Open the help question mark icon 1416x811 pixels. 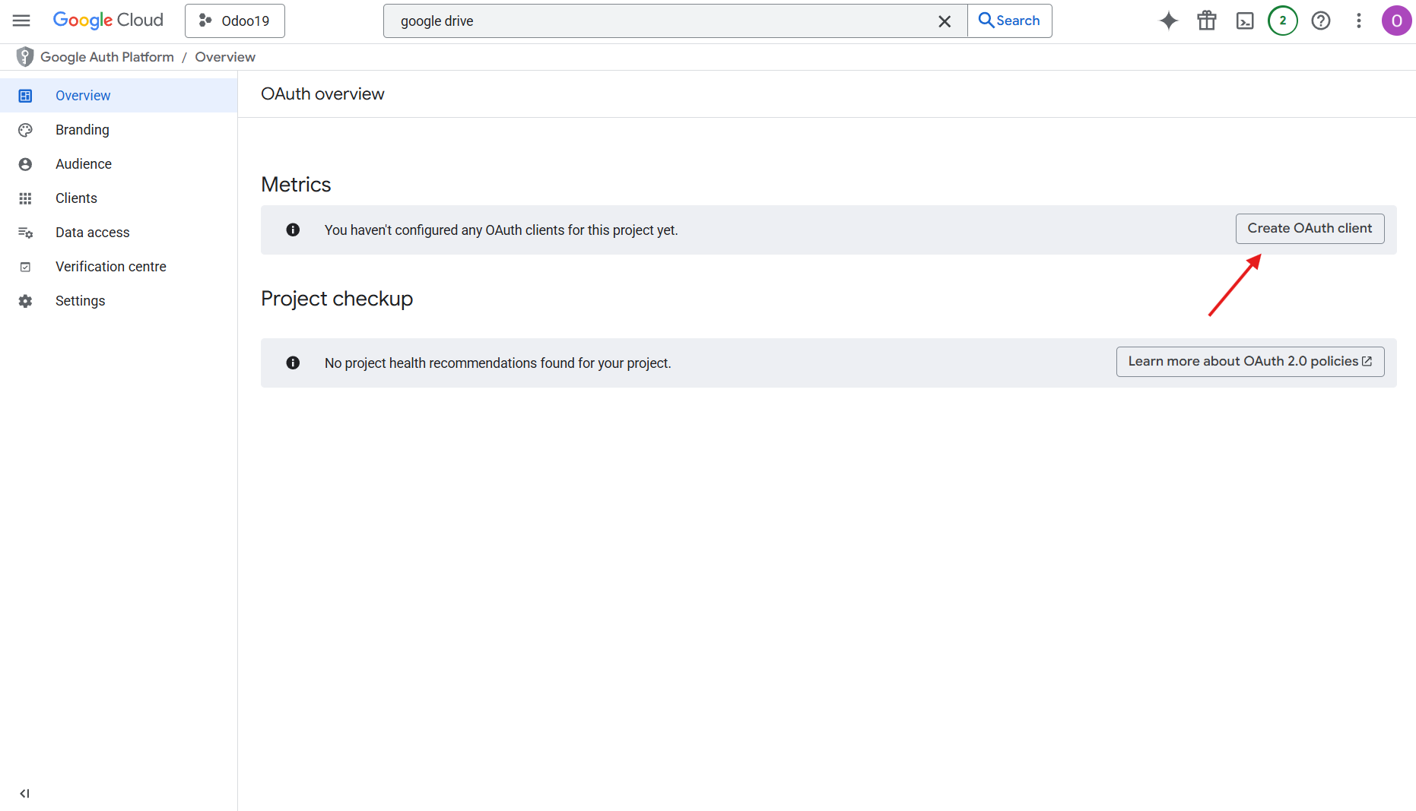[1321, 21]
